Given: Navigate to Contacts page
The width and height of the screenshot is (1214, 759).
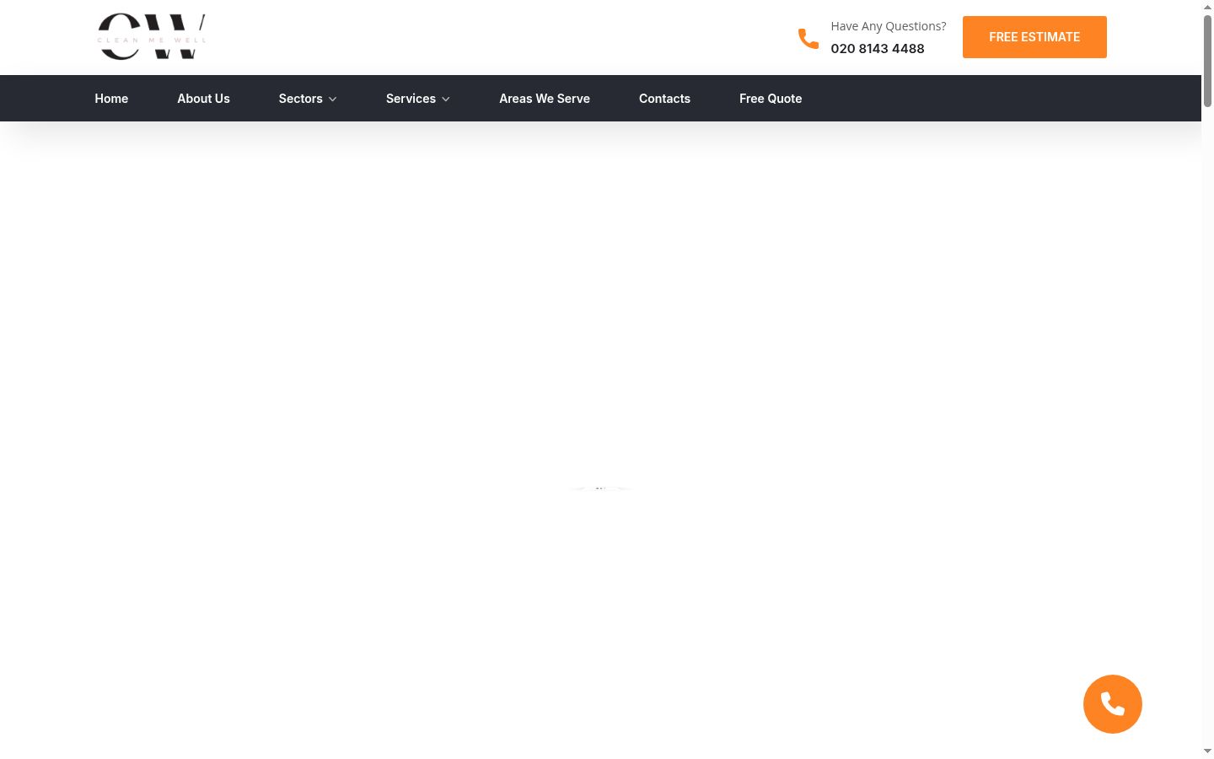Looking at the screenshot, I should click(x=664, y=99).
